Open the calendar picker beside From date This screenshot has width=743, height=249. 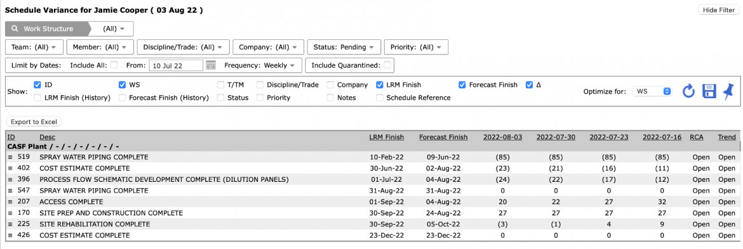click(211, 65)
